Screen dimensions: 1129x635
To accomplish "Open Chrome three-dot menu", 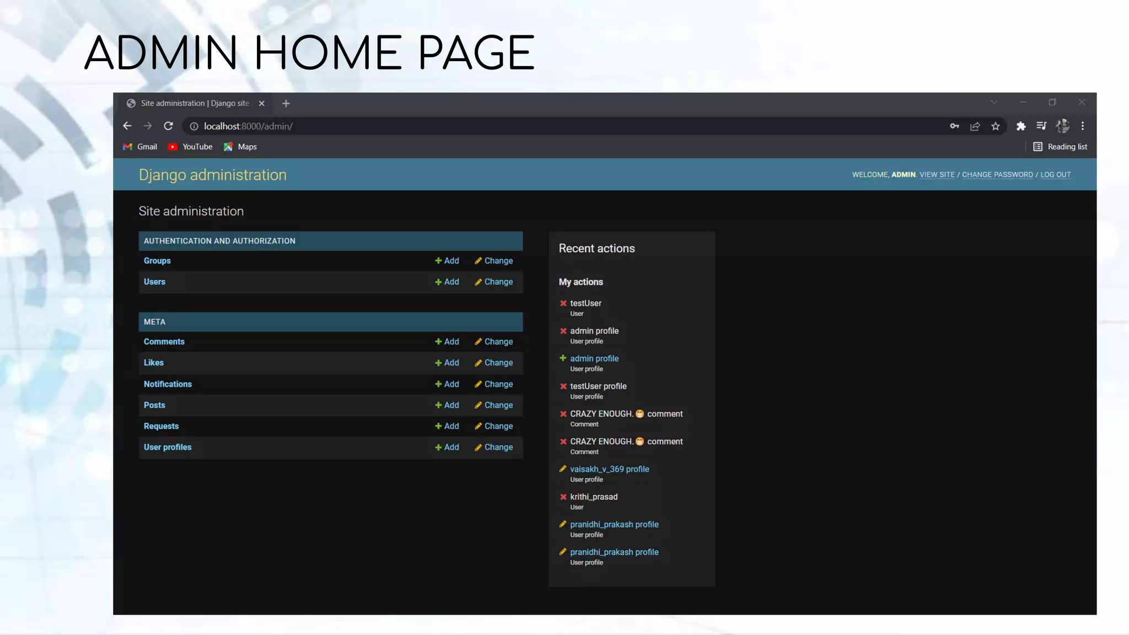I will (x=1083, y=126).
